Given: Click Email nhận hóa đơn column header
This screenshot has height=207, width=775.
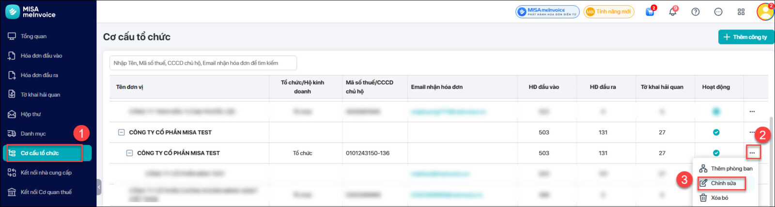Looking at the screenshot, I should pyautogui.click(x=437, y=87).
